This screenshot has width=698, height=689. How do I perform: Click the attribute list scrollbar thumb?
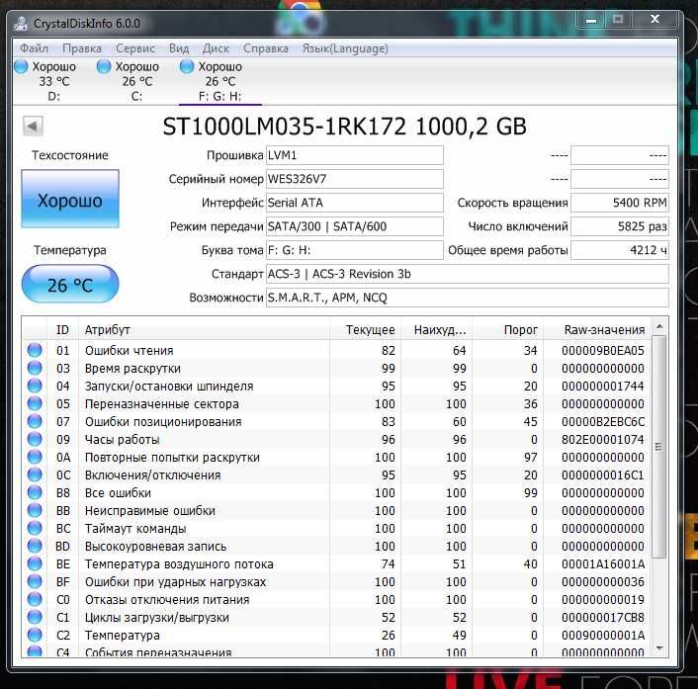point(659,447)
